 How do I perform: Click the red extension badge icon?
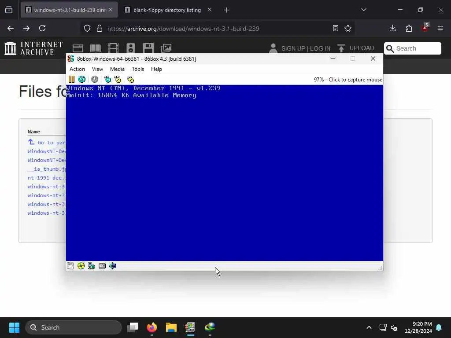tap(425, 28)
